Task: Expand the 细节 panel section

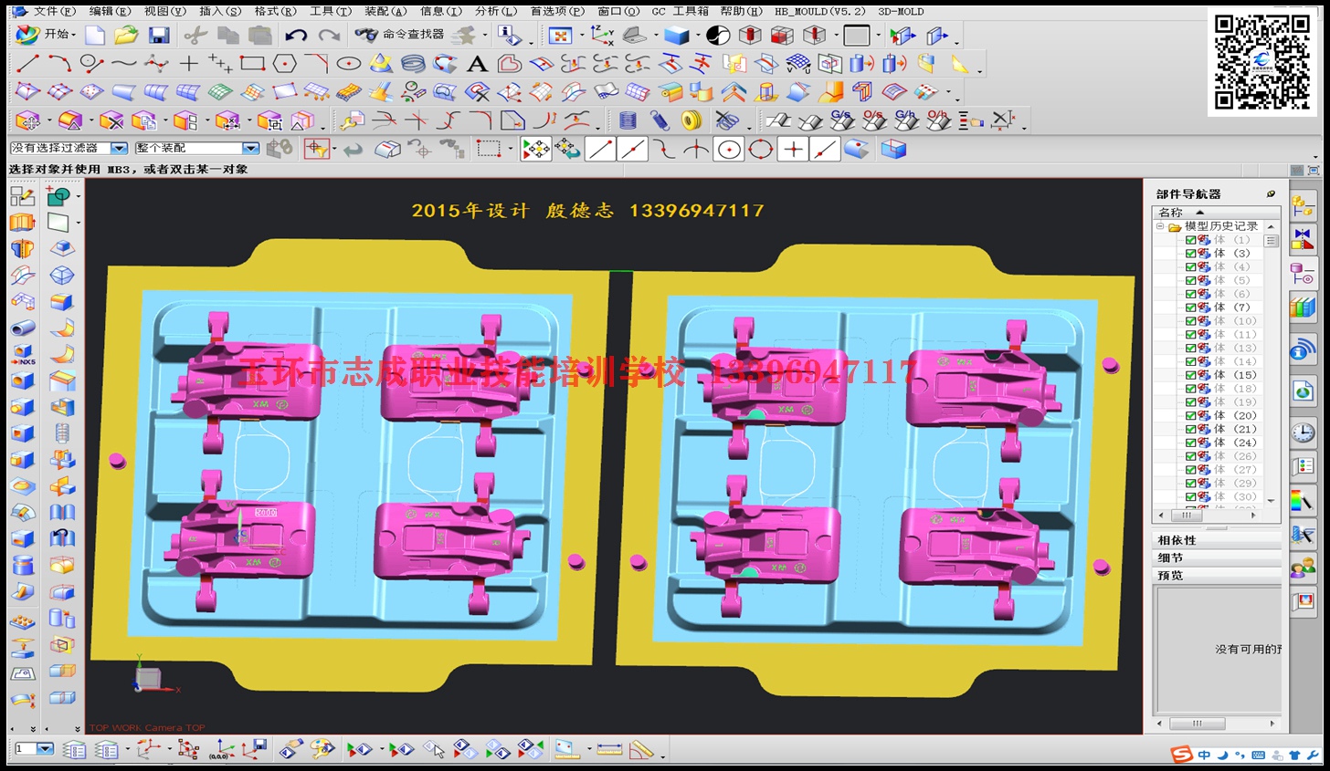Action: click(1218, 557)
